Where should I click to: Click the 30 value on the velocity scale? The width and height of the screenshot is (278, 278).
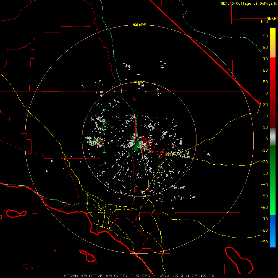(265, 105)
